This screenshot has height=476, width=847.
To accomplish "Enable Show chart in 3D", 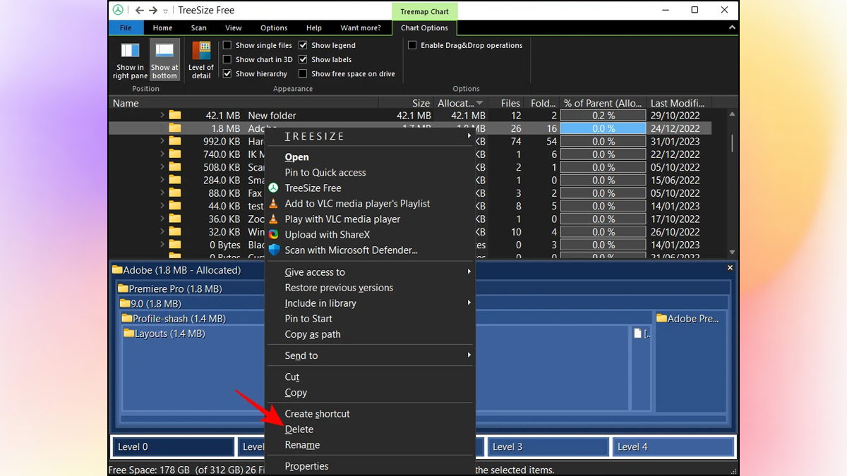I will point(227,59).
